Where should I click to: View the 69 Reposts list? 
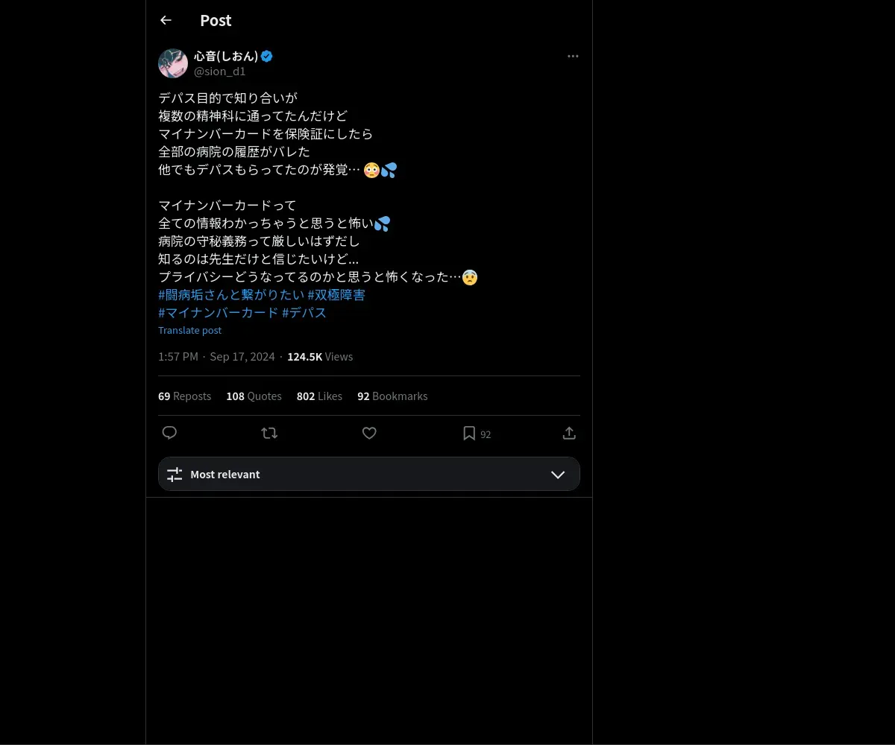pyautogui.click(x=184, y=396)
